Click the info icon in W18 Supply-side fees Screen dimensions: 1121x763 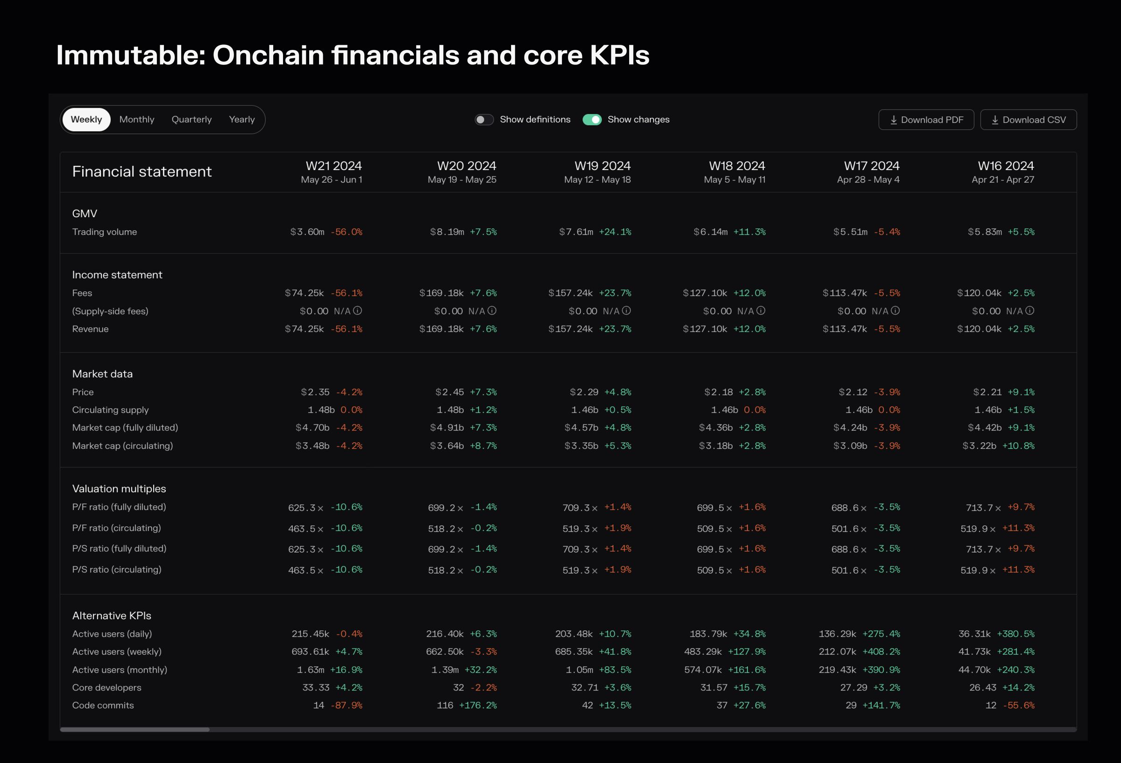(x=761, y=311)
